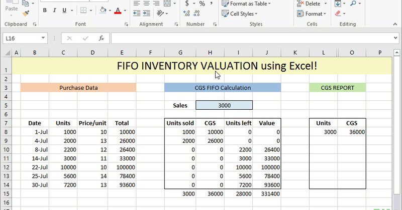This screenshot has height=210, width=402.
Task: Toggle underline formatting
Action: click(x=64, y=11)
